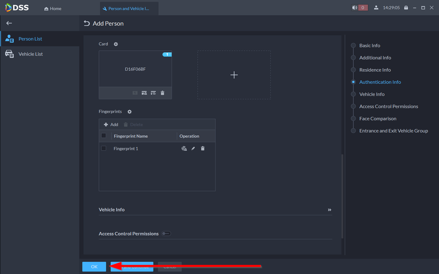
Task: Open the Card settings gear
Action: click(x=116, y=44)
